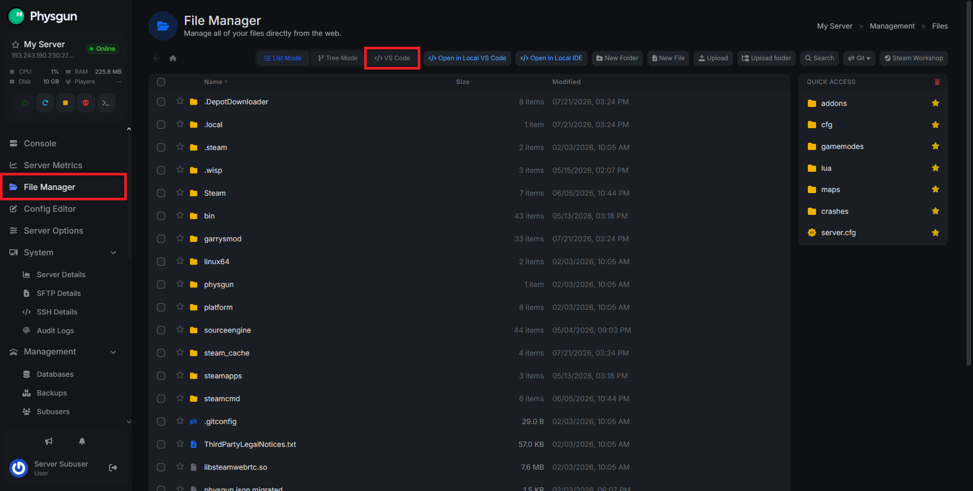Screen dimensions: 973x491
Task: Check the linux64 row checkbox
Action: [x=161, y=262]
